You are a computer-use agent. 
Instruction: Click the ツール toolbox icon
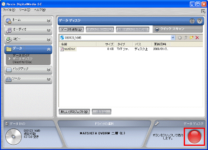(9, 79)
